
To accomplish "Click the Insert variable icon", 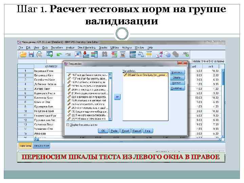I will [122, 55].
